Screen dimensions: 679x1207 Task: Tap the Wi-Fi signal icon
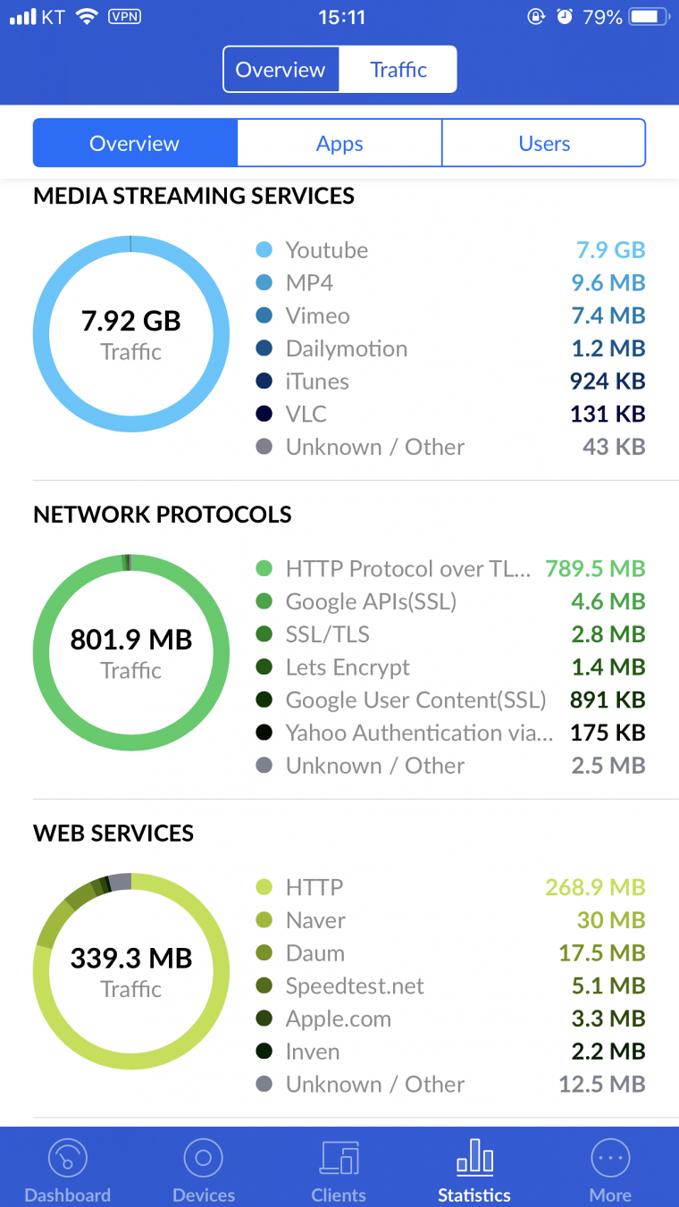tap(87, 16)
